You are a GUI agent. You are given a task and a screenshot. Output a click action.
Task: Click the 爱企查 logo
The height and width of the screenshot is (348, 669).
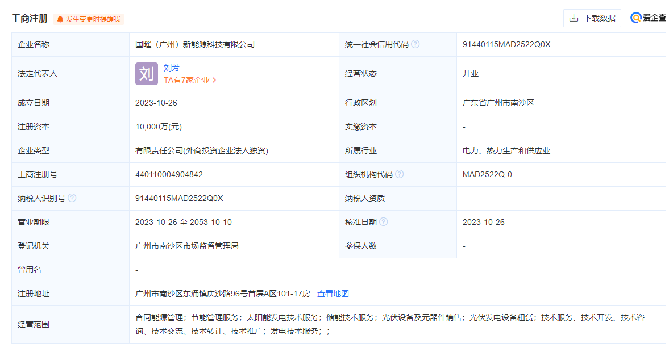(x=648, y=18)
